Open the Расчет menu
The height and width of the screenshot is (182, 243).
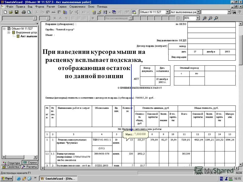(51, 7)
